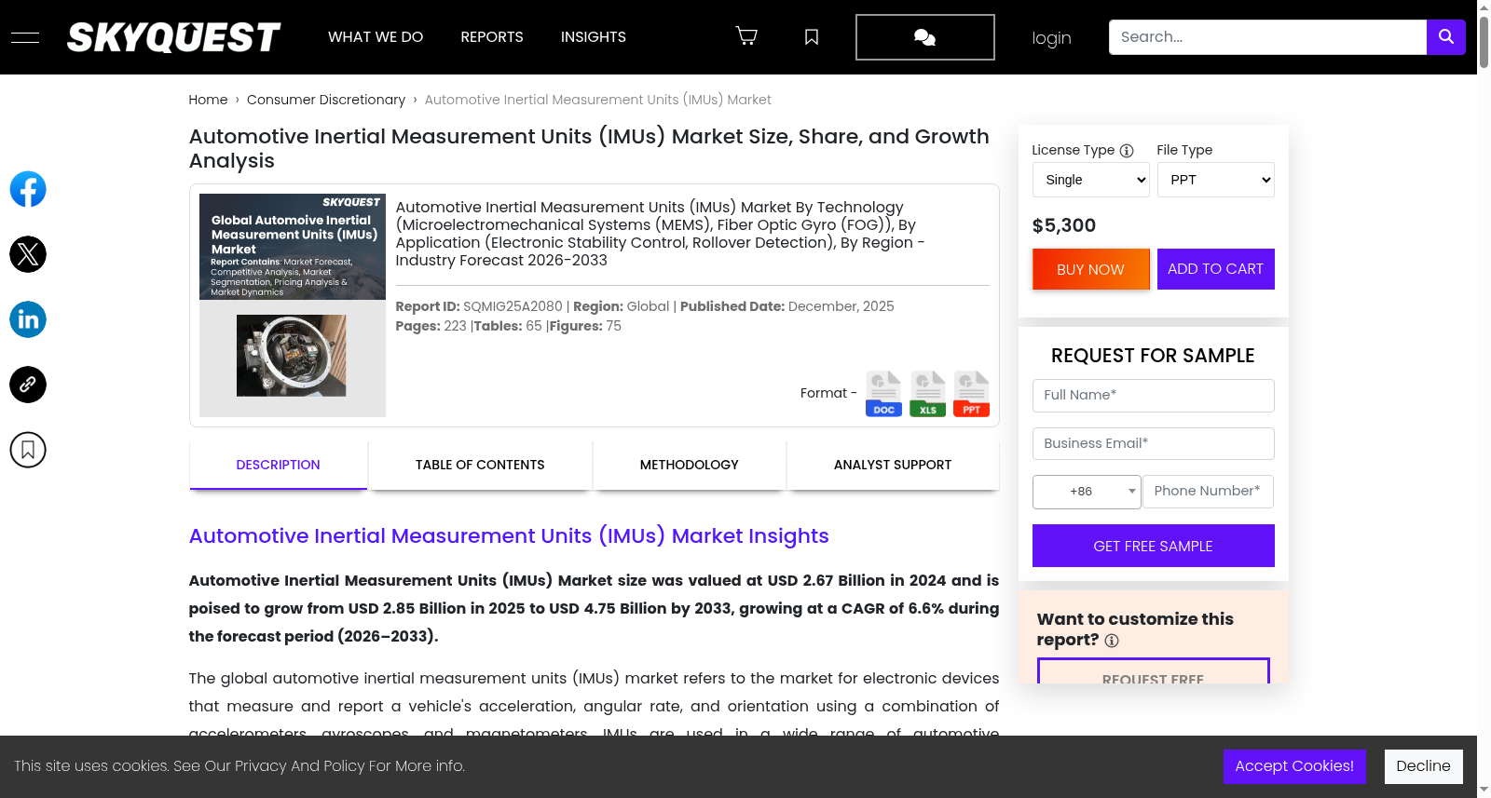Image resolution: width=1491 pixels, height=798 pixels.
Task: Click Automotive IMUs Market breadcrumb text
Action: tap(598, 100)
